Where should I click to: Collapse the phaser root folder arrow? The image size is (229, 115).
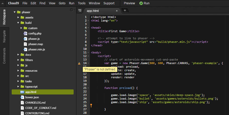click(x=15, y=12)
